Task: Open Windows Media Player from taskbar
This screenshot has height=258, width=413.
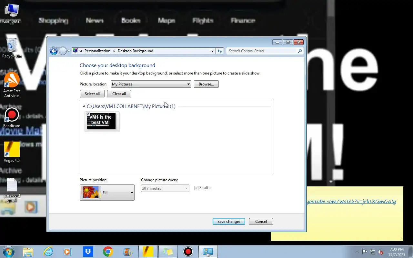Action: coord(68,252)
